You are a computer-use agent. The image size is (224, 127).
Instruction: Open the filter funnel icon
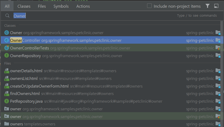pyautogui.click(x=207, y=6)
